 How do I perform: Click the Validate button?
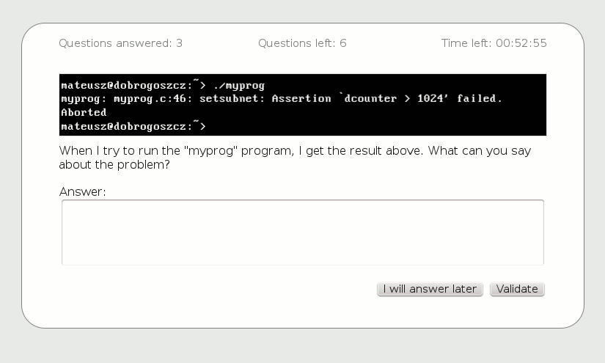click(517, 289)
